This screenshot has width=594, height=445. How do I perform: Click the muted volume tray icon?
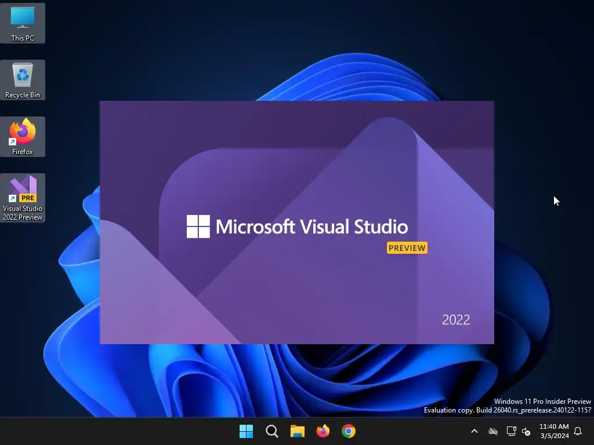pyautogui.click(x=526, y=431)
